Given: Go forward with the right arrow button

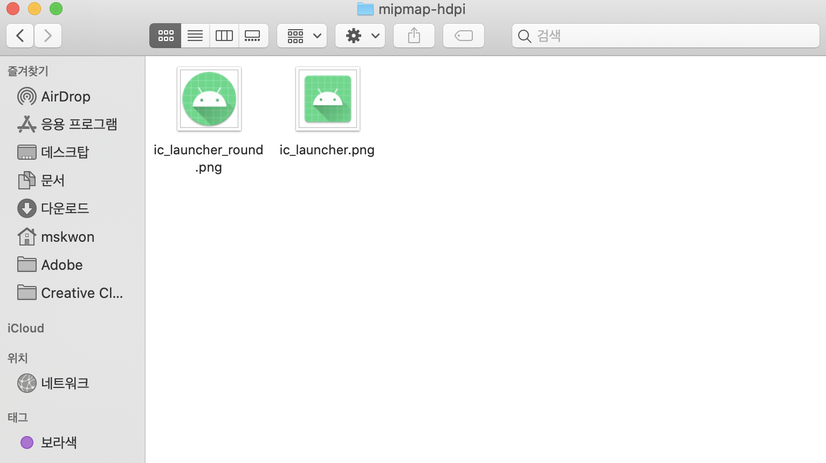Looking at the screenshot, I should pyautogui.click(x=48, y=36).
